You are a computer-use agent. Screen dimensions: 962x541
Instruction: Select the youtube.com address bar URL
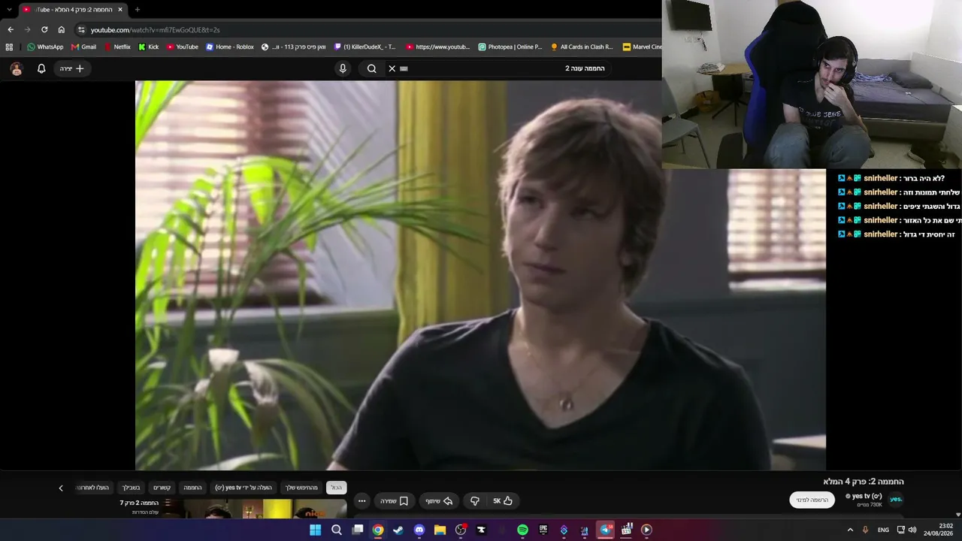pos(155,29)
